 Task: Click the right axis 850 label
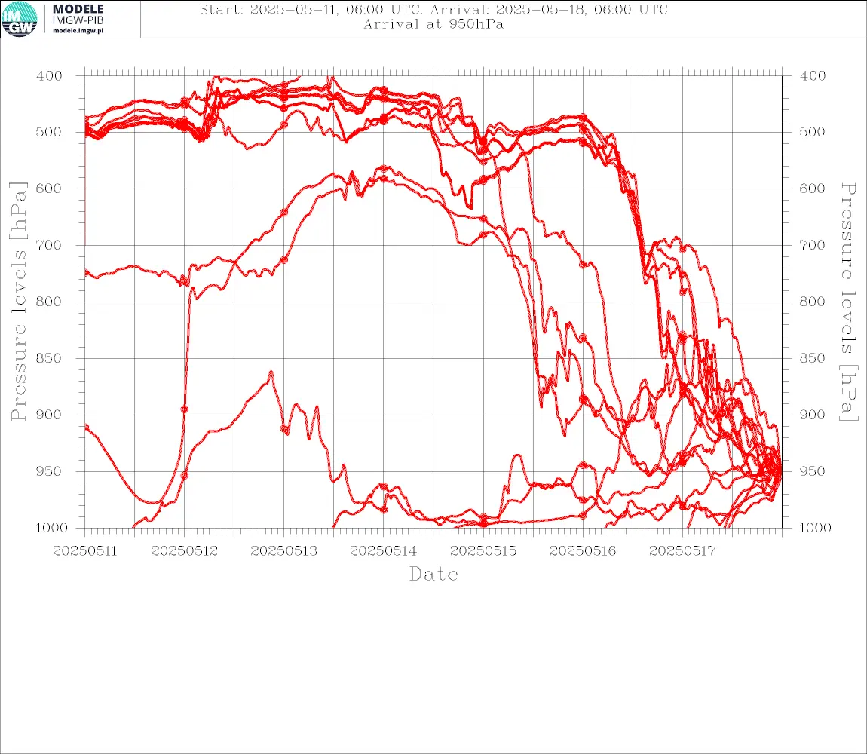[812, 358]
